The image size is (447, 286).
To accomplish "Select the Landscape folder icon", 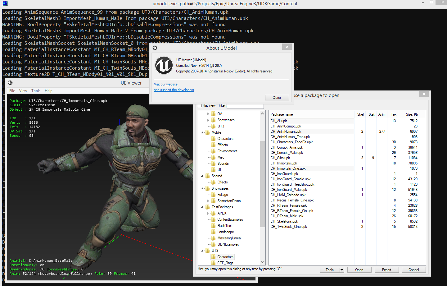I will pyautogui.click(x=214, y=232).
